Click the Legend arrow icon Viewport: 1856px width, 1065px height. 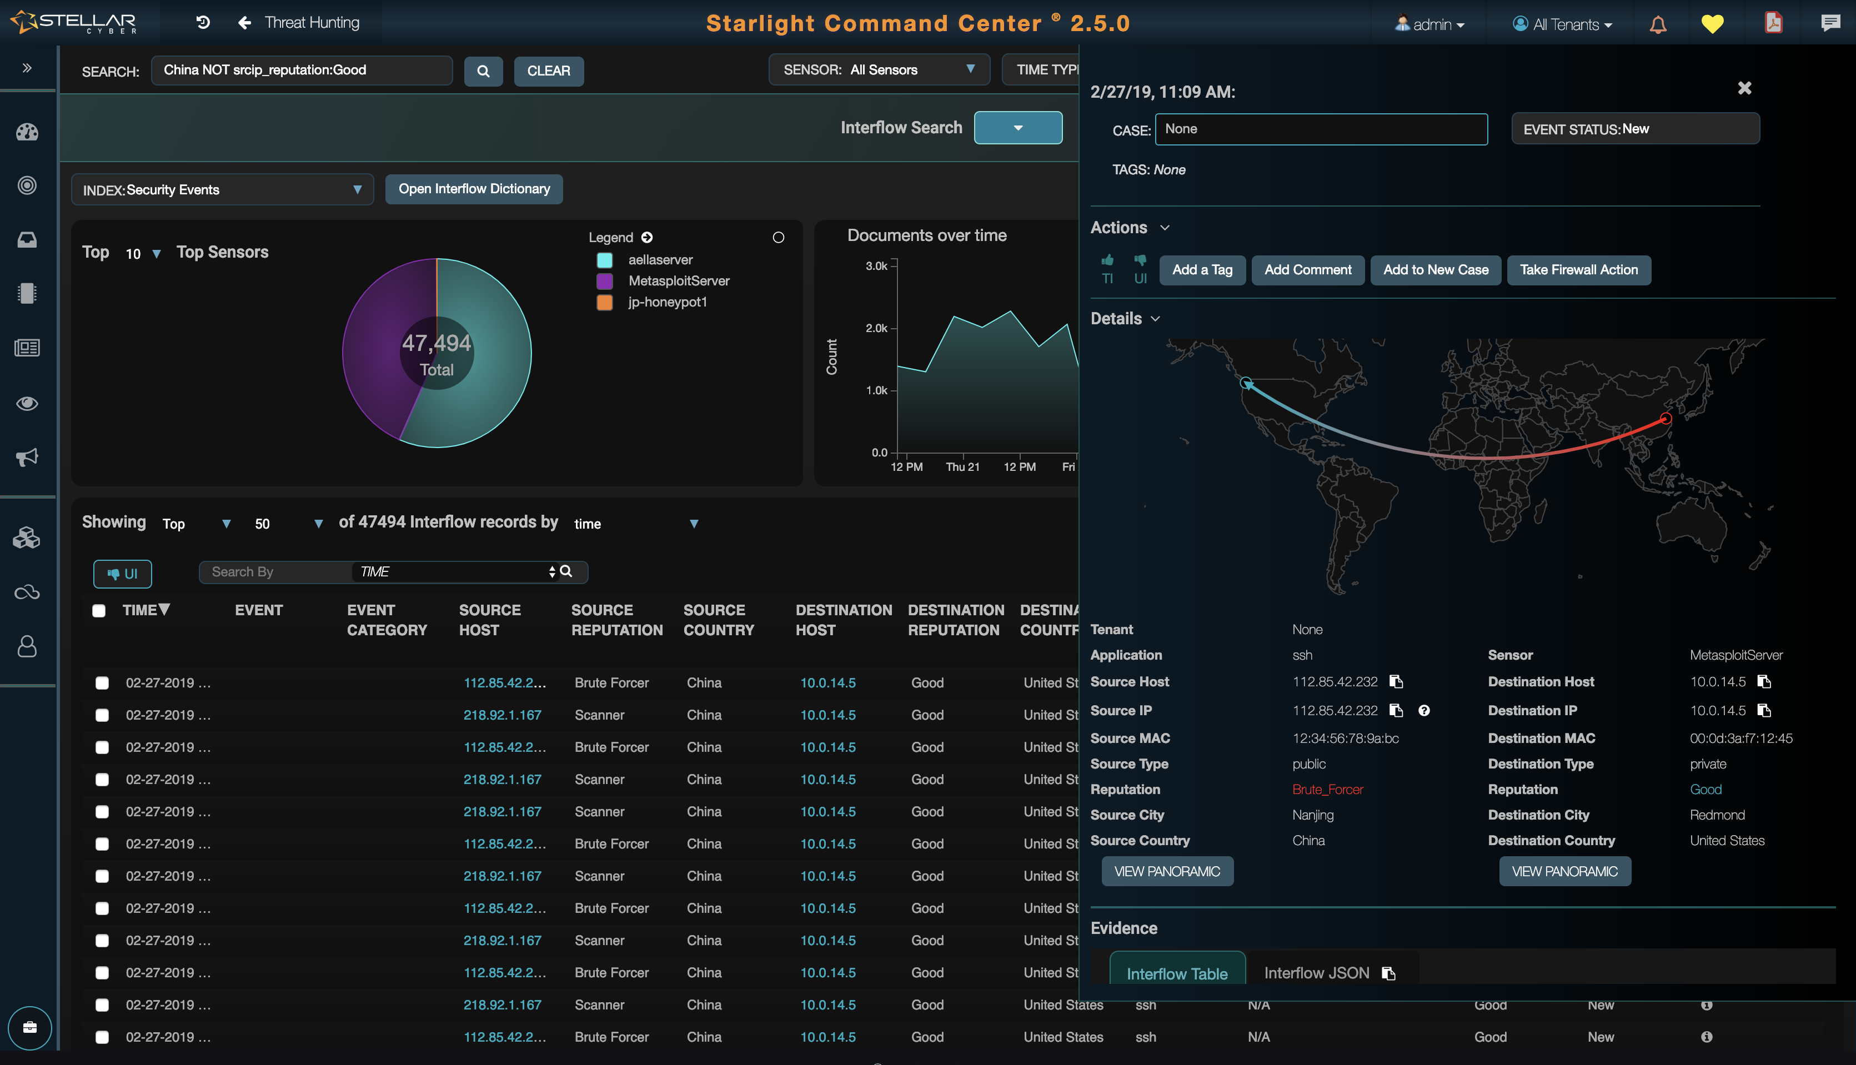pyautogui.click(x=646, y=237)
